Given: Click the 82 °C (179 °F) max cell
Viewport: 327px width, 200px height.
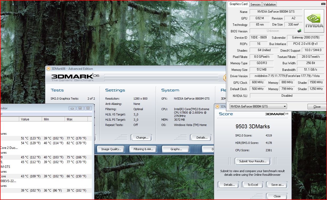Looking at the screenshot, I should pos(76,143).
